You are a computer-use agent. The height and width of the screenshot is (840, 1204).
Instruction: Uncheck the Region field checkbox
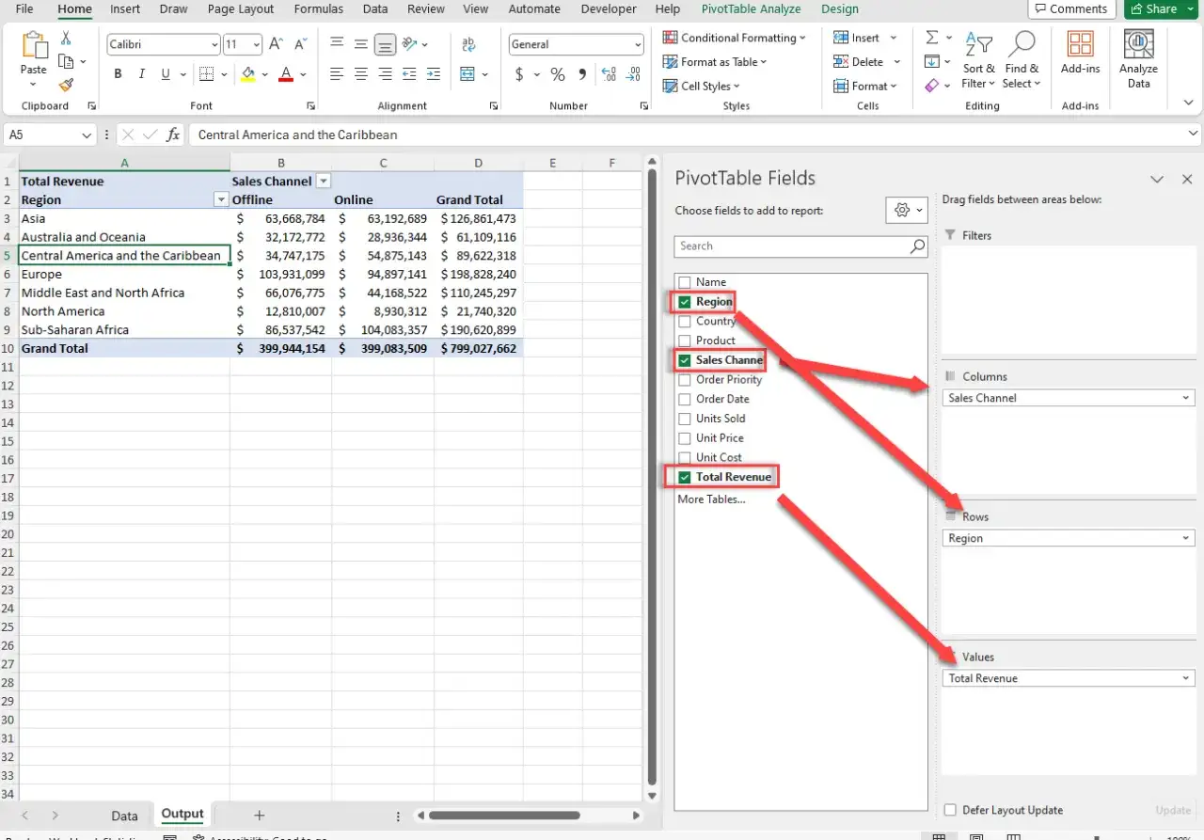click(x=685, y=302)
